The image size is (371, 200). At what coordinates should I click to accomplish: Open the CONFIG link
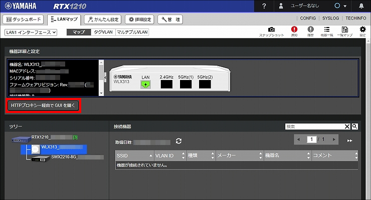[x=308, y=18]
